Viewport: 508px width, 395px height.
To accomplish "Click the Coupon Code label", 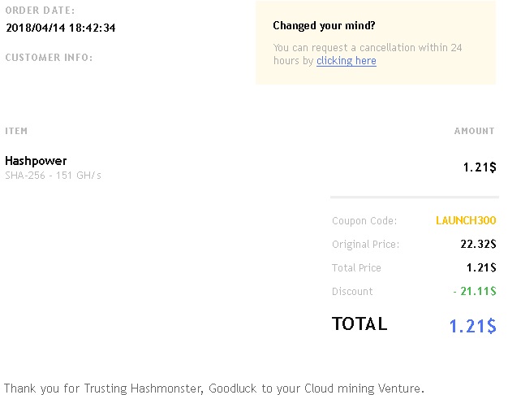I will point(364,221).
